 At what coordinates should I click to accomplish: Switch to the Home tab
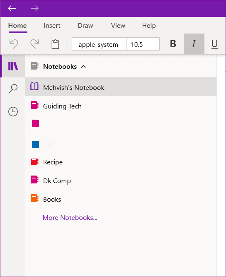click(17, 26)
